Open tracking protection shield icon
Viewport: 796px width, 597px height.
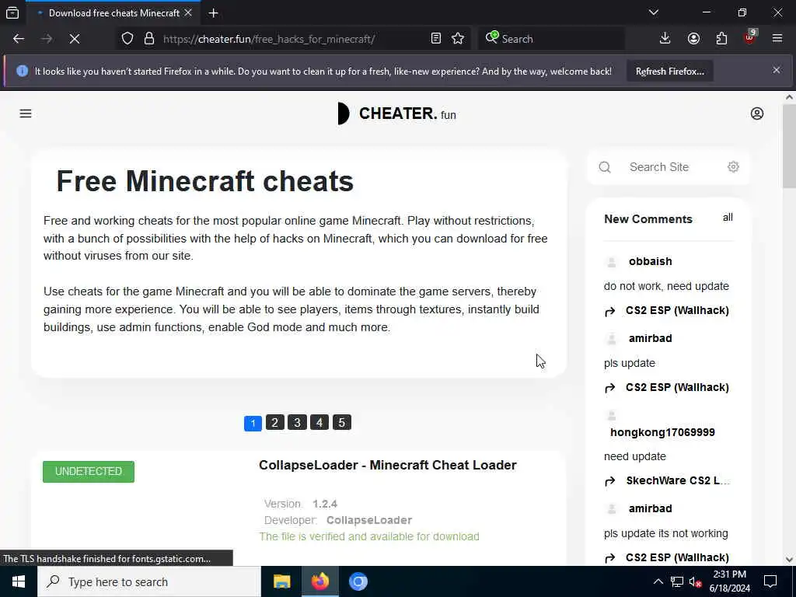point(127,39)
